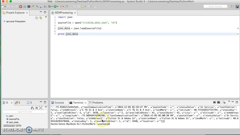Click the New file icon in the toolbar
240x135 pixels.
tap(3, 7)
